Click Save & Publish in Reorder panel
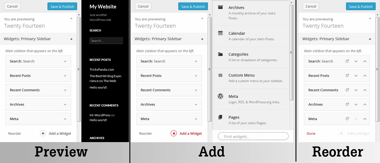 tap(361, 7)
